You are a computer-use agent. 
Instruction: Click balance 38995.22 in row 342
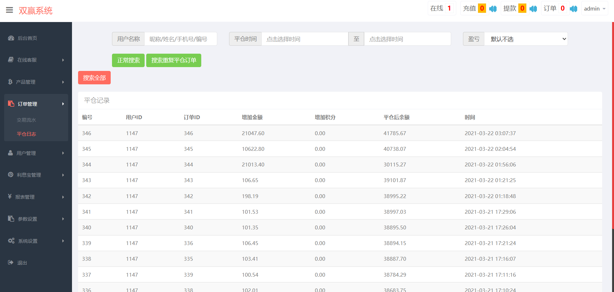coord(395,196)
